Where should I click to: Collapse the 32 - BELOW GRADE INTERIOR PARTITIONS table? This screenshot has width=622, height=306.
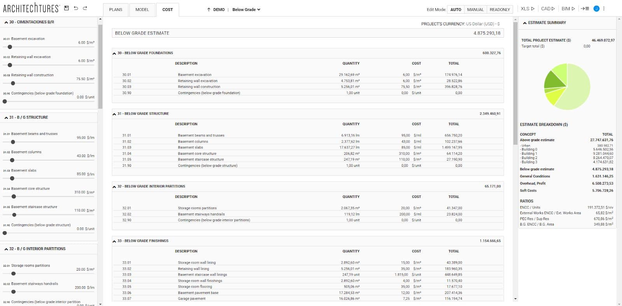(x=114, y=187)
